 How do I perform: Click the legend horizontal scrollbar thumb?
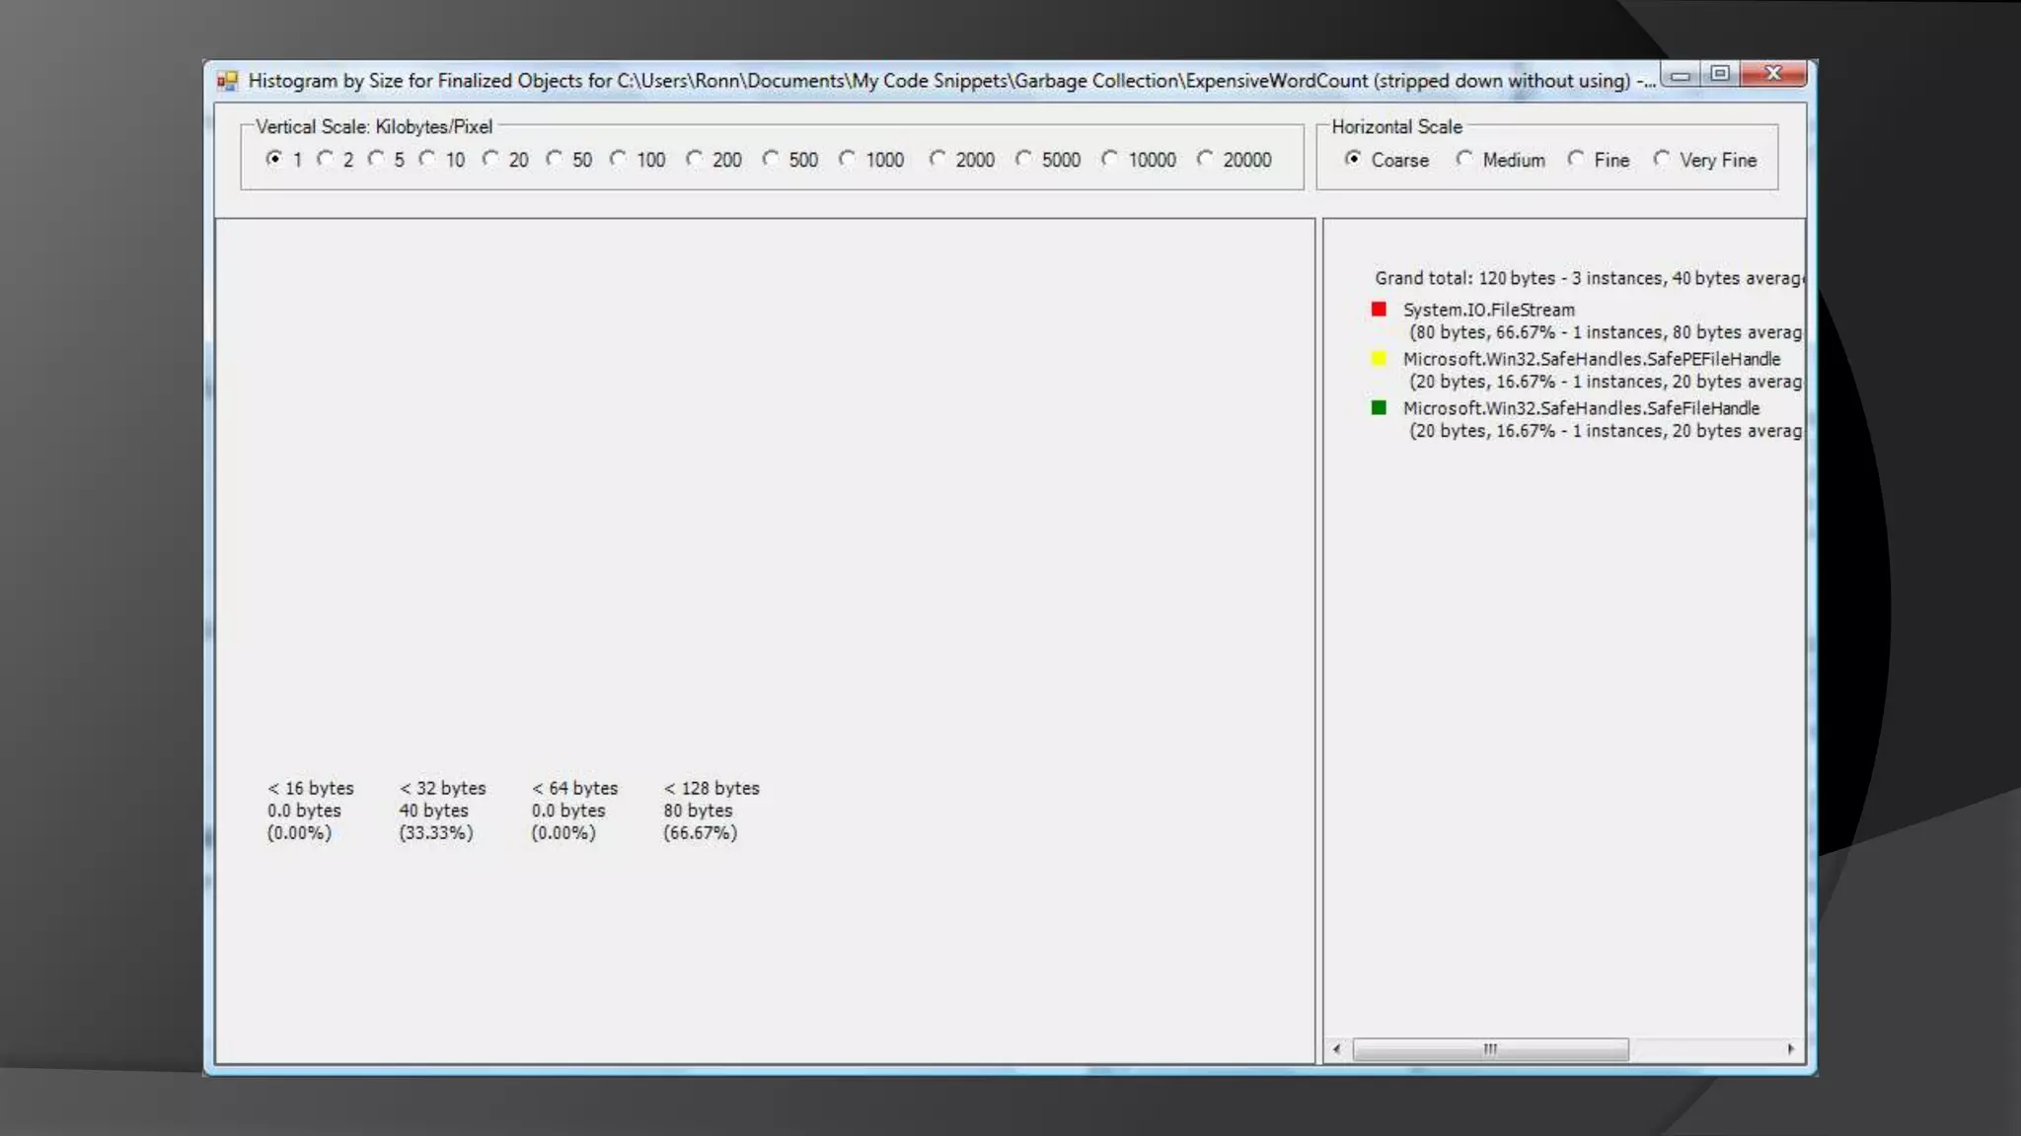(1489, 1049)
